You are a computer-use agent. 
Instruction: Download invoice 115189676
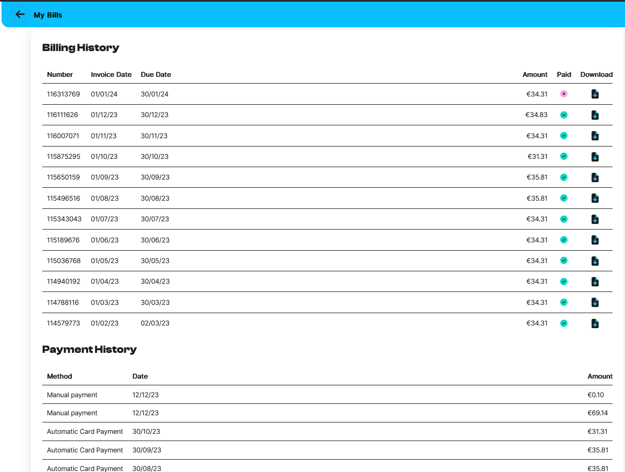[x=595, y=240]
